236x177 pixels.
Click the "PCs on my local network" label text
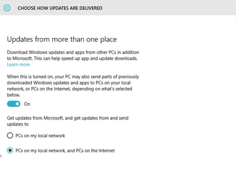40,136
